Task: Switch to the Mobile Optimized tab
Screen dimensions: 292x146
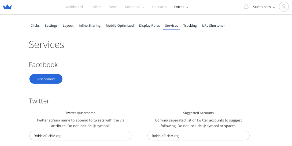Action: pyautogui.click(x=120, y=26)
